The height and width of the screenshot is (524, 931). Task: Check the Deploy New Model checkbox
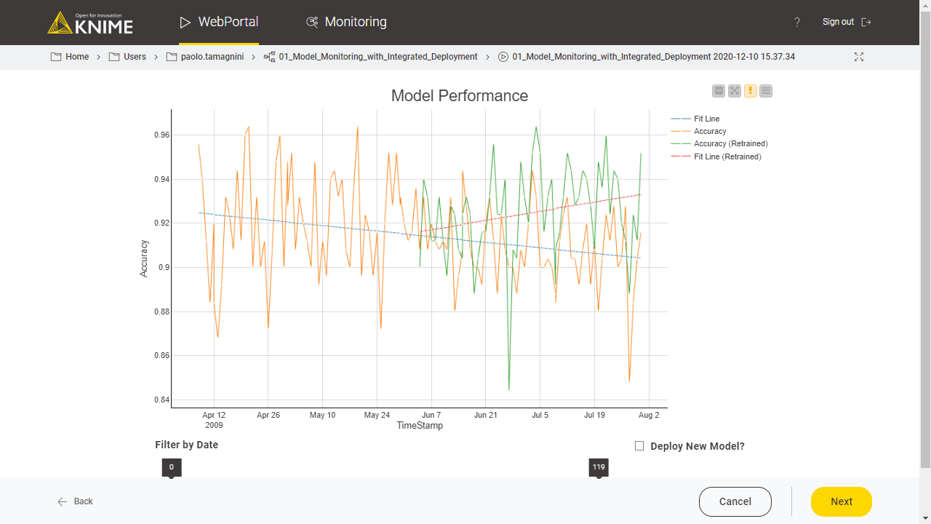pos(639,446)
